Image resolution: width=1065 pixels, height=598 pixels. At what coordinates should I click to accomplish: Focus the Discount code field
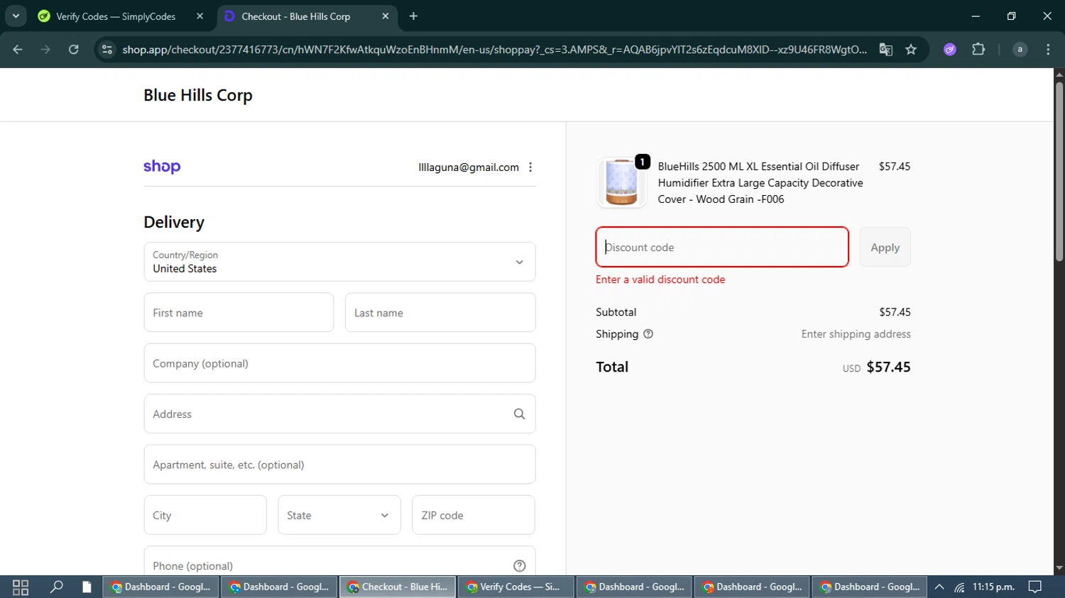pyautogui.click(x=722, y=247)
